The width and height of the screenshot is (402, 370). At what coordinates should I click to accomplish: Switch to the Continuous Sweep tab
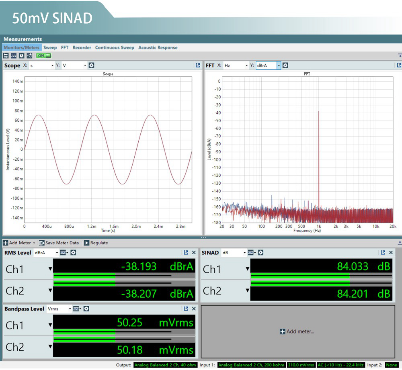point(115,47)
